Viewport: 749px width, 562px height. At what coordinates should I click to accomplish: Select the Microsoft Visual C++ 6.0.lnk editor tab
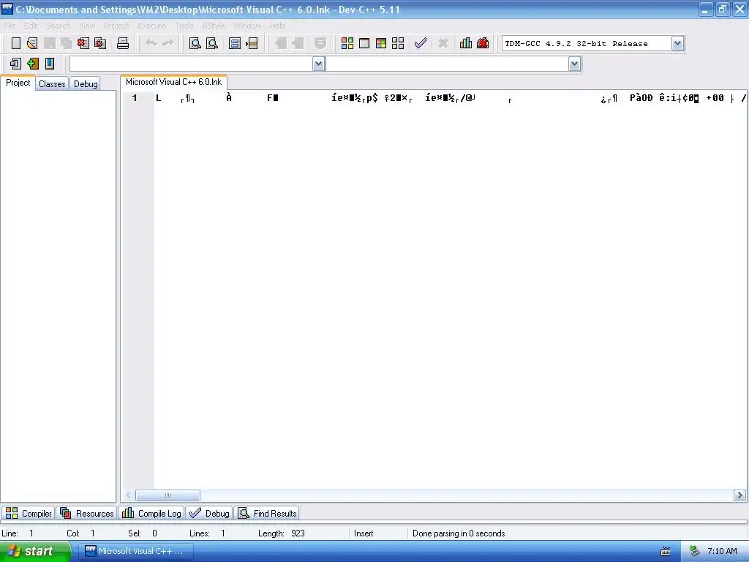(x=173, y=82)
